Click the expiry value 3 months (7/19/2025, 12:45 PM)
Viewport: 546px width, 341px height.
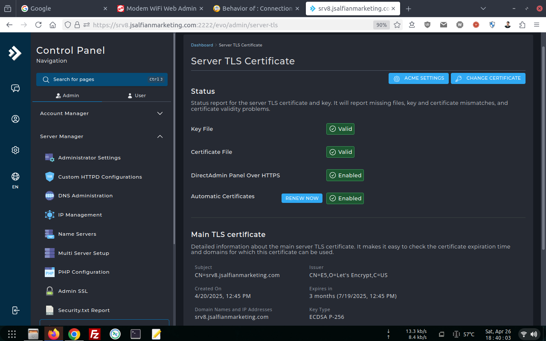coord(353,296)
